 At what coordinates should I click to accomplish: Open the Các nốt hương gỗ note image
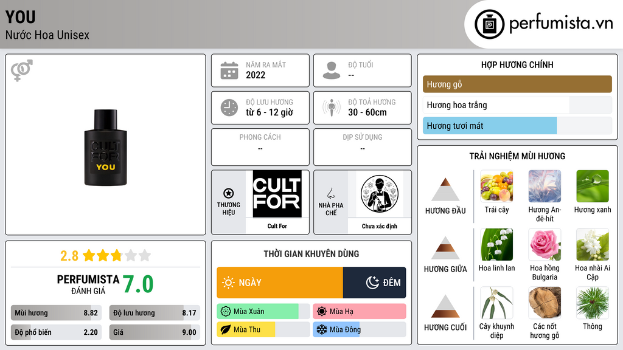(545, 303)
